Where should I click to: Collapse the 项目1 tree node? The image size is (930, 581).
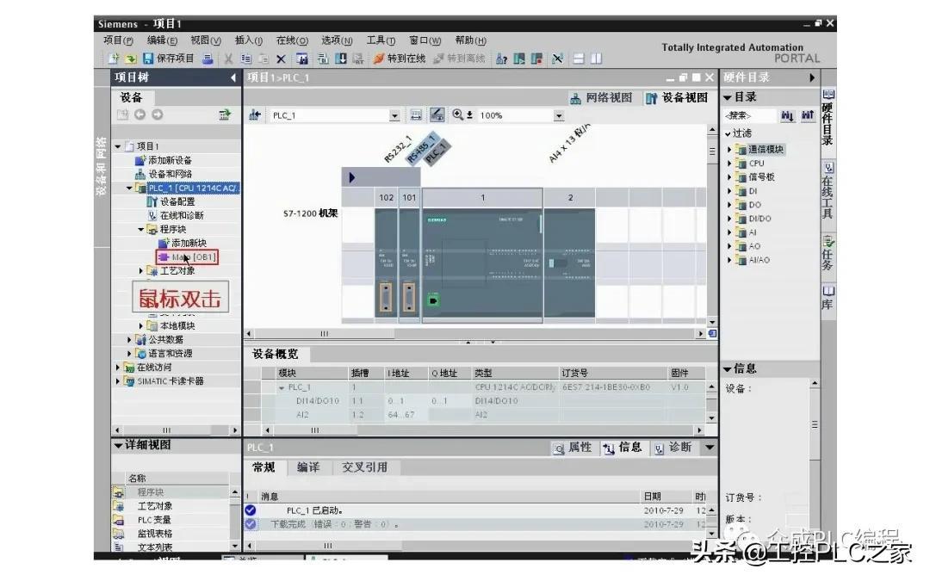117,145
